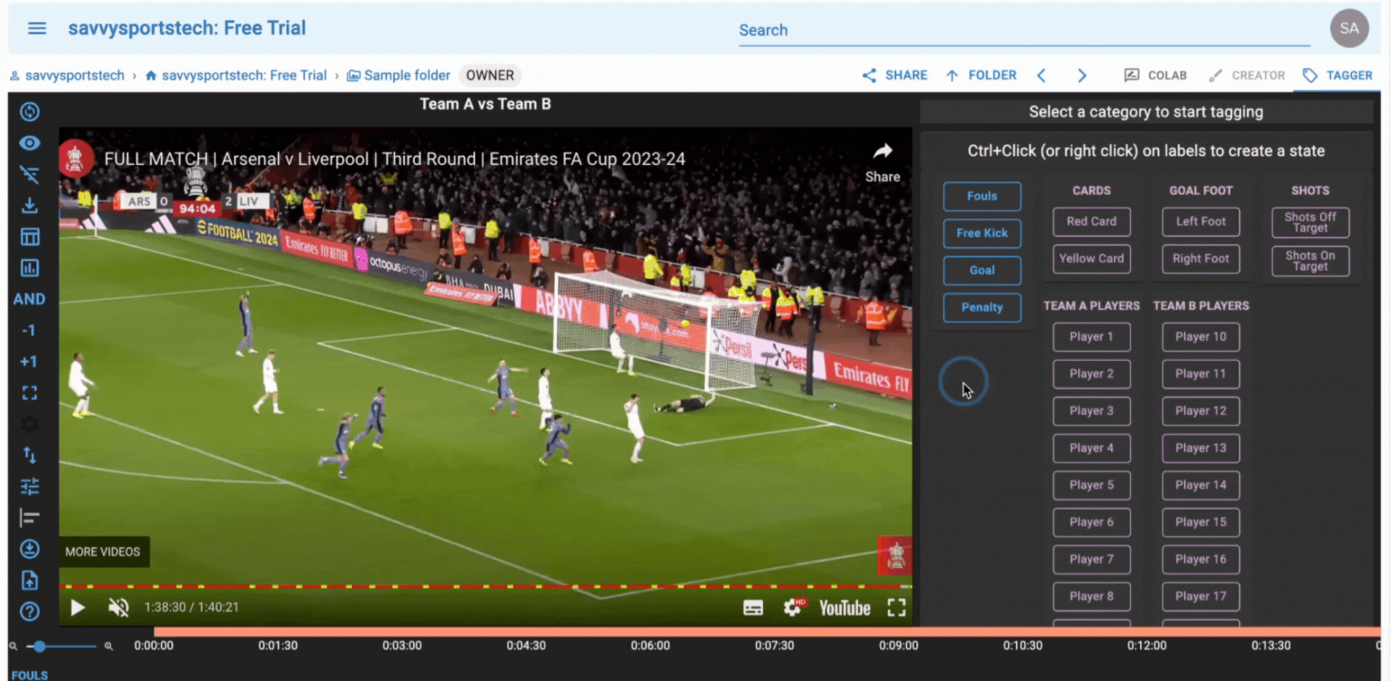Image resolution: width=1391 pixels, height=681 pixels.
Task: Go to previous item with left chevron
Action: 1041,75
